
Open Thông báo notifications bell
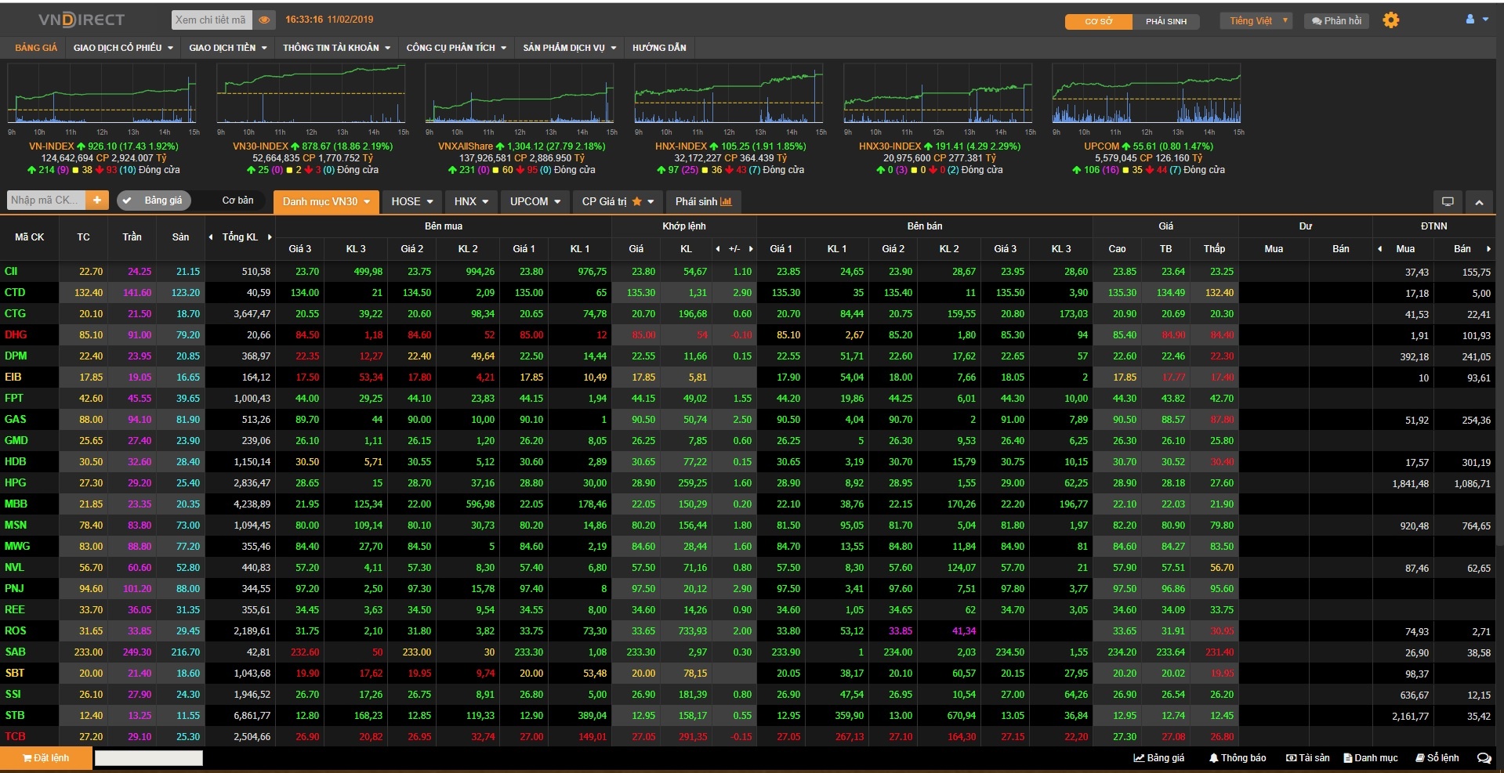tap(1238, 758)
